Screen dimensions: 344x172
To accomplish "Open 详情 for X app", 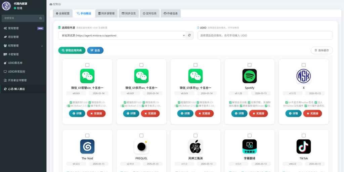I will 294,114.
